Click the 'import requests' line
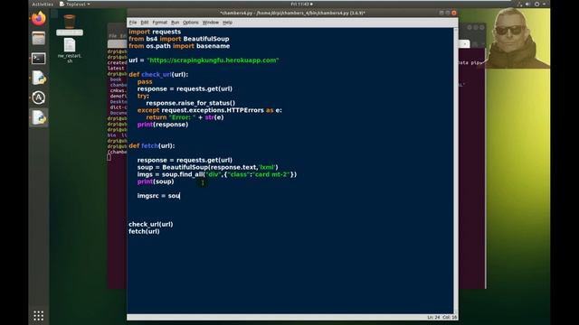This screenshot has height=325, width=579. tap(155, 32)
